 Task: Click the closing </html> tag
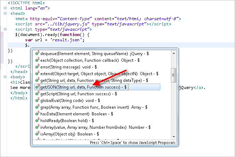point(19,98)
